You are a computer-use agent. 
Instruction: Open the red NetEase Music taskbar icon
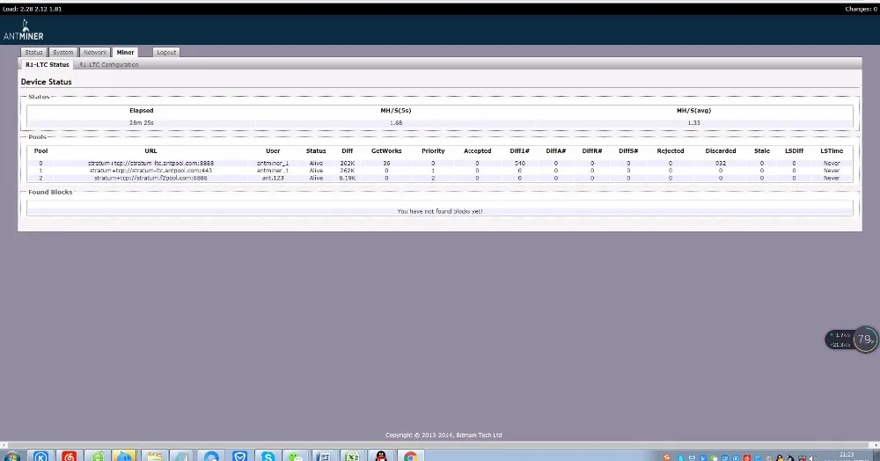point(70,456)
